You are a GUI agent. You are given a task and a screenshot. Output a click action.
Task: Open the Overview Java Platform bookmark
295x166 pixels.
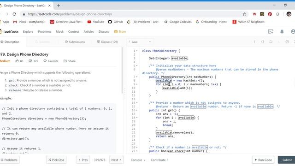66,22
